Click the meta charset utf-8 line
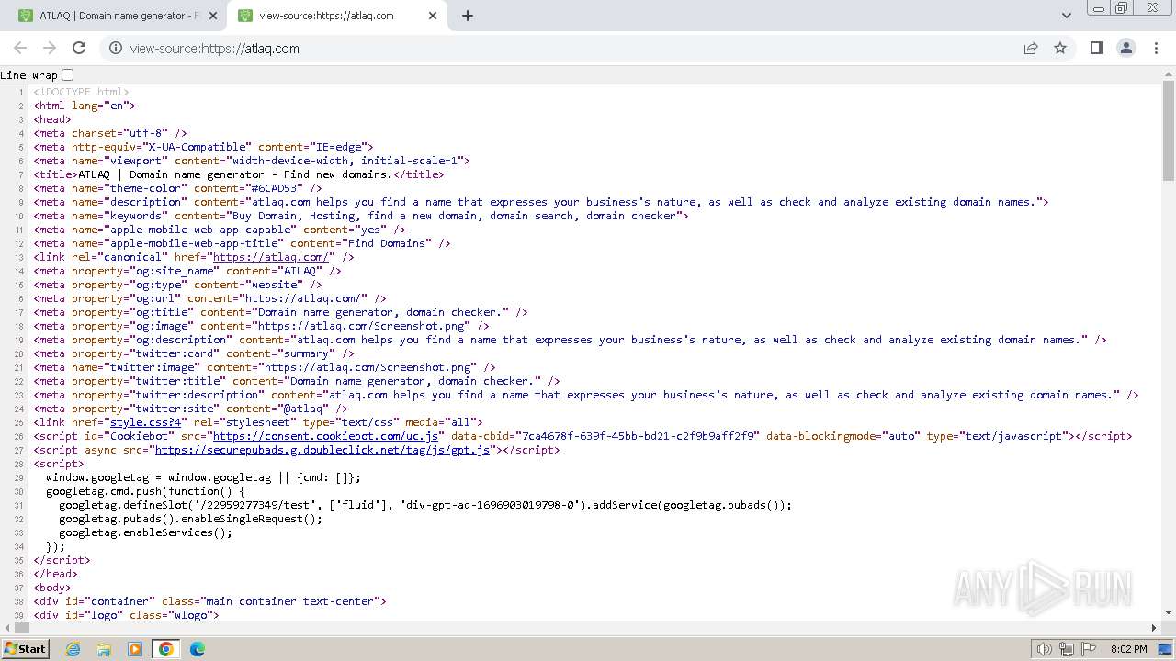This screenshot has width=1176, height=661. coord(110,133)
